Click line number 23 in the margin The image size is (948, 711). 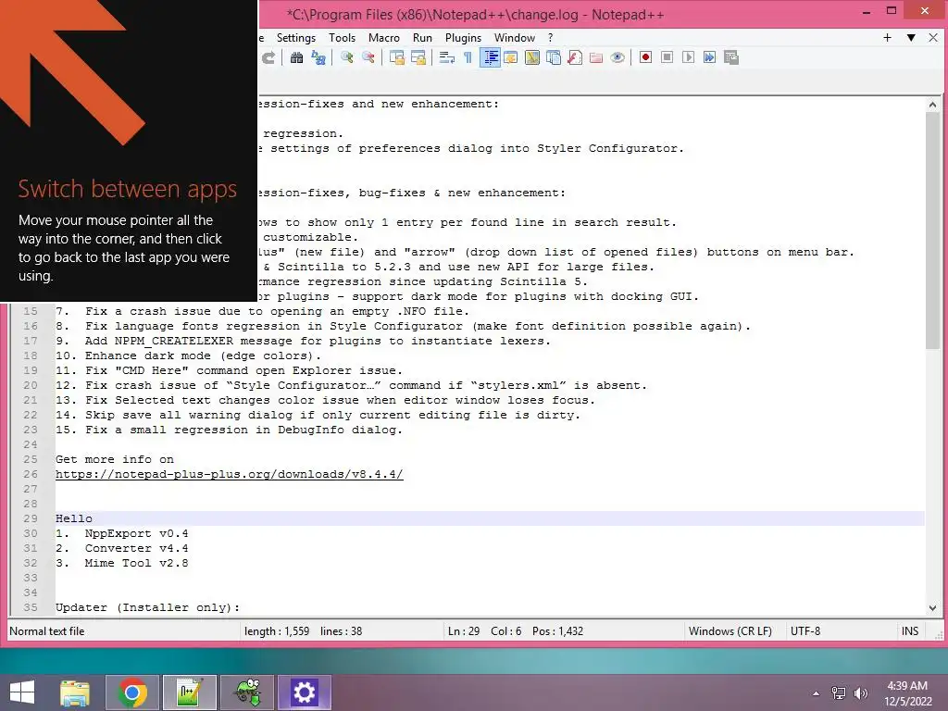point(31,430)
